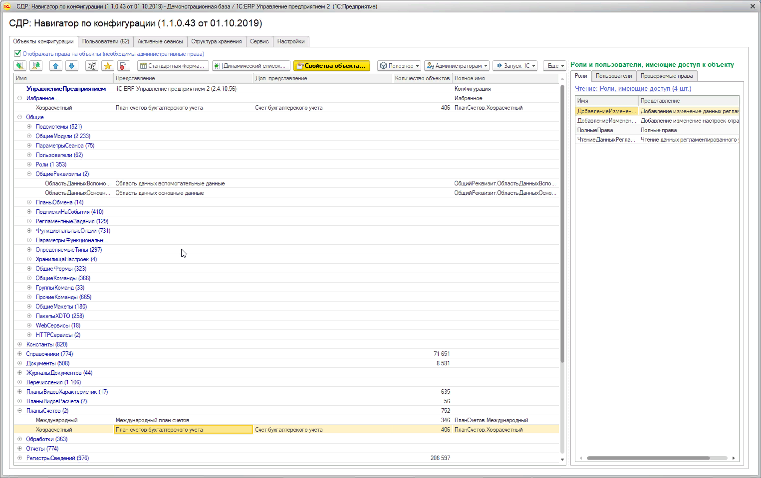
Task: Click the yellow star favorites icon
Action: (x=108, y=66)
